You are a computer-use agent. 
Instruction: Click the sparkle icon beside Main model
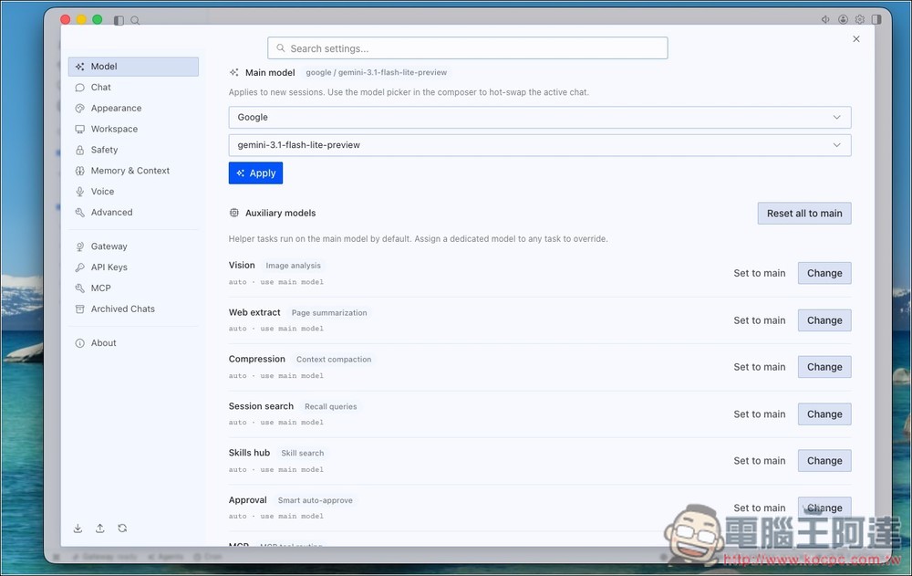click(x=233, y=73)
